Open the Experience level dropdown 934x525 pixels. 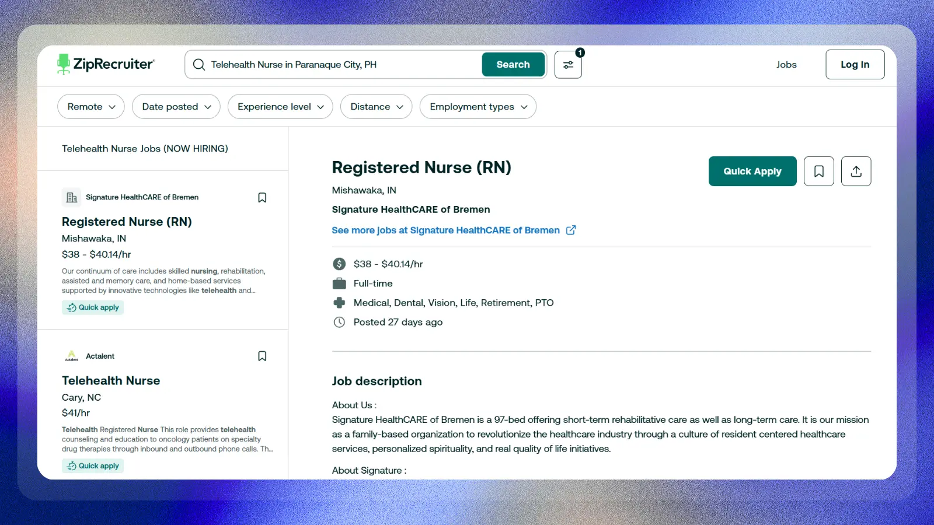pyautogui.click(x=280, y=107)
